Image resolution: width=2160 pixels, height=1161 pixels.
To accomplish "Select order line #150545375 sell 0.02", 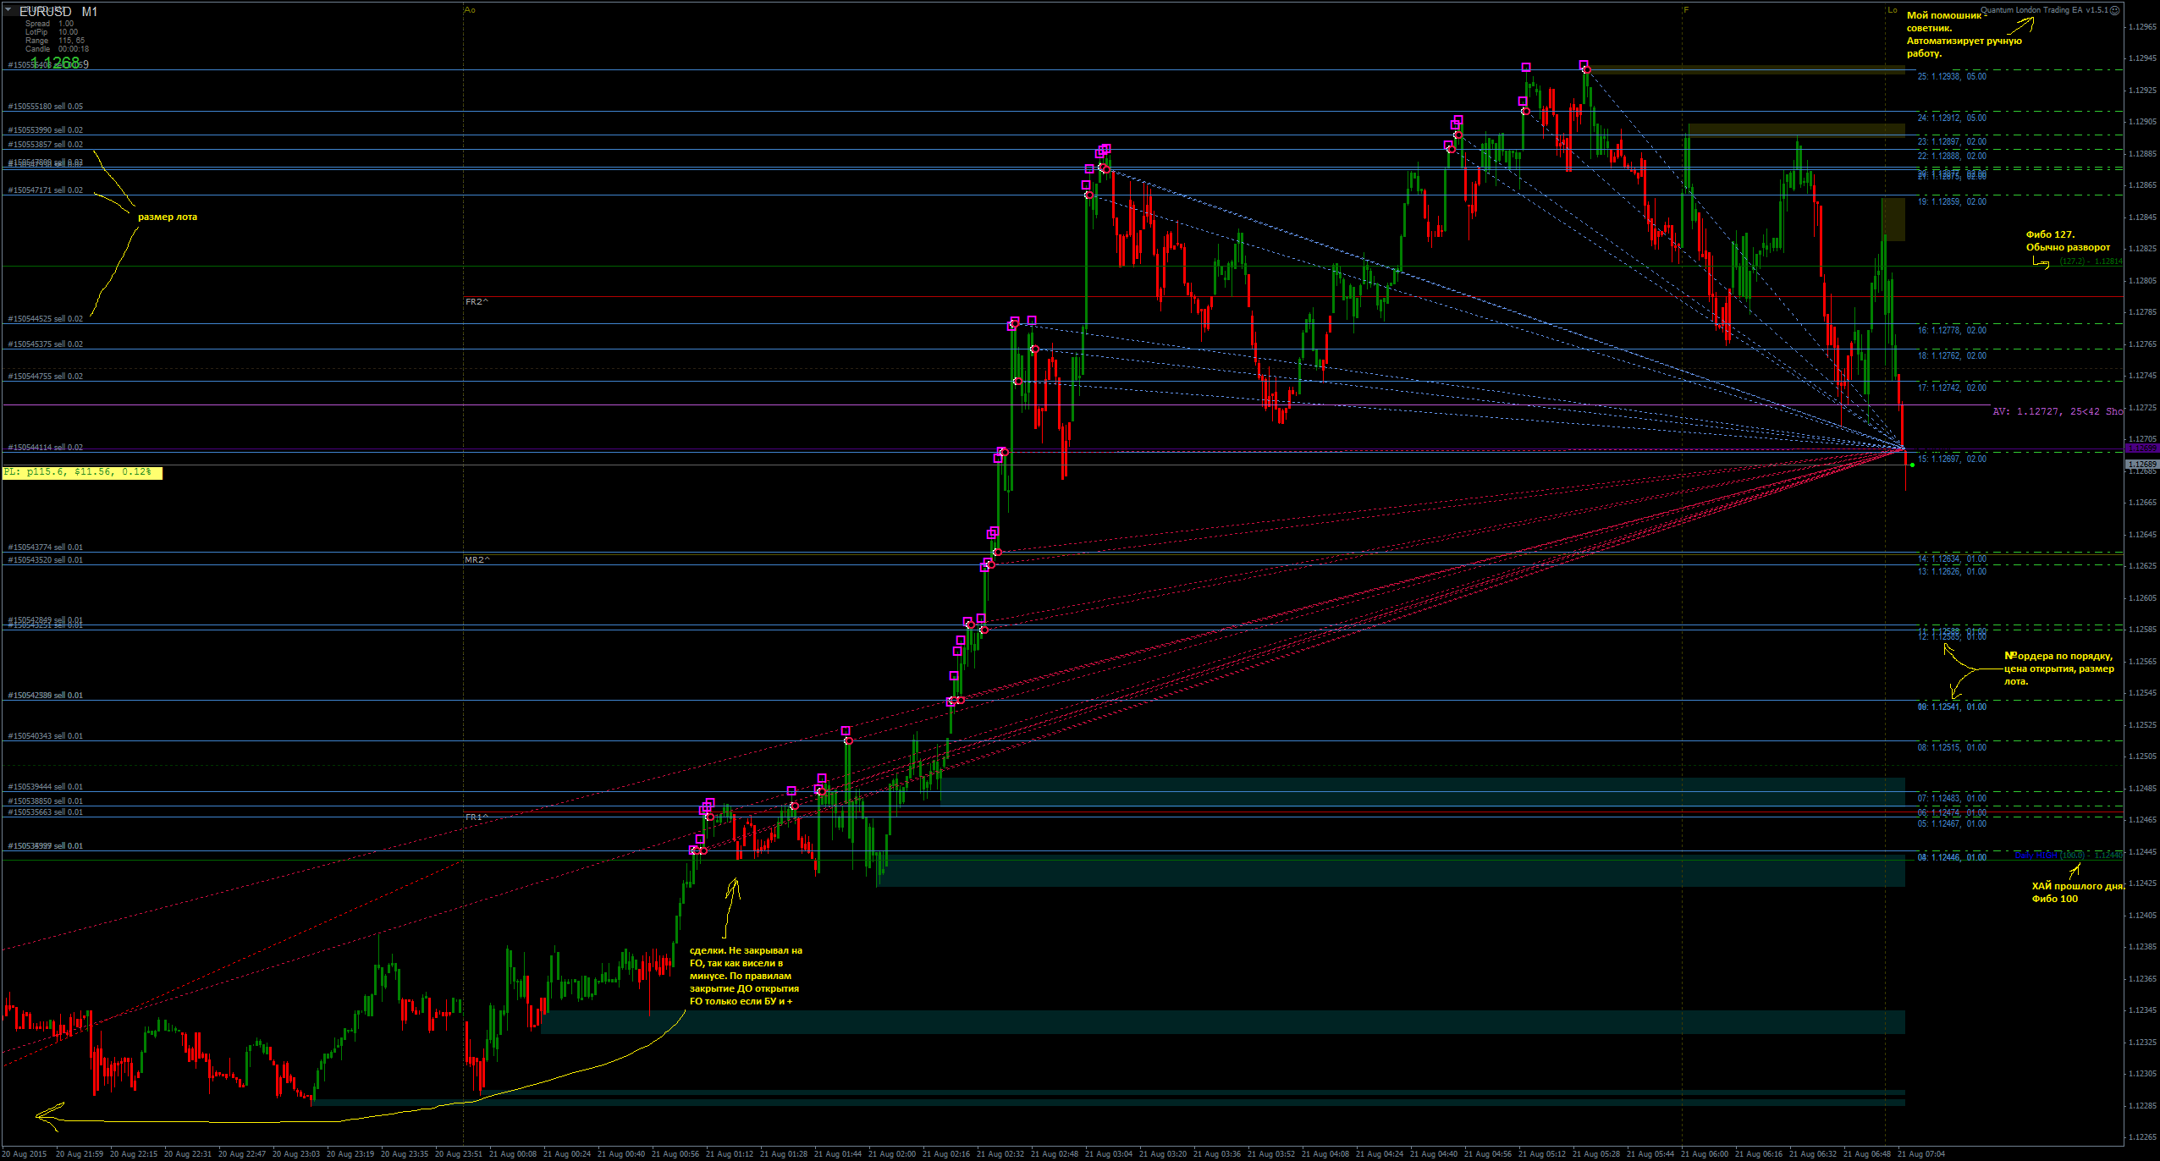I will [x=46, y=344].
